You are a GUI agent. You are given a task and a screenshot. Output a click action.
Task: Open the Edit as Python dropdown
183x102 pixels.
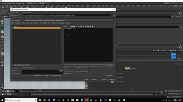[x=83, y=68]
